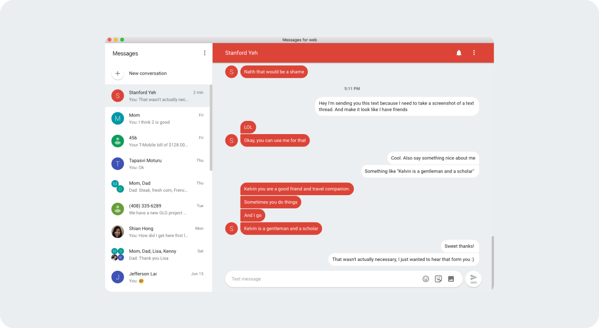This screenshot has height=328, width=599.
Task: Click the group avatar for Mom, Dad, Lisa, Kenny
Action: (x=118, y=254)
